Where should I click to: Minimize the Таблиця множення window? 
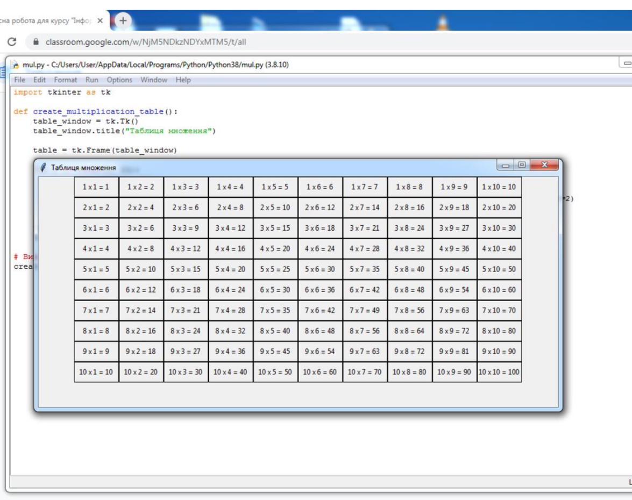tap(505, 165)
